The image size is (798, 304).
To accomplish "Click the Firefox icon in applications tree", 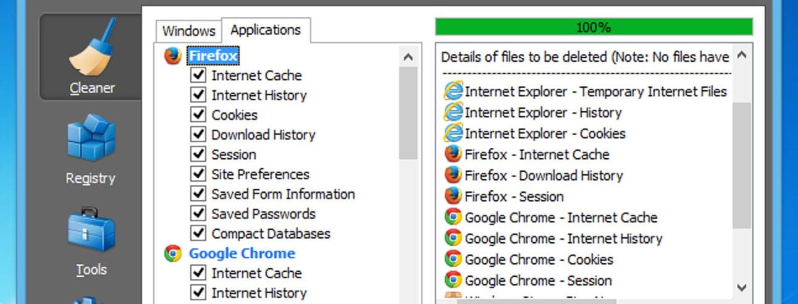I will (x=173, y=56).
